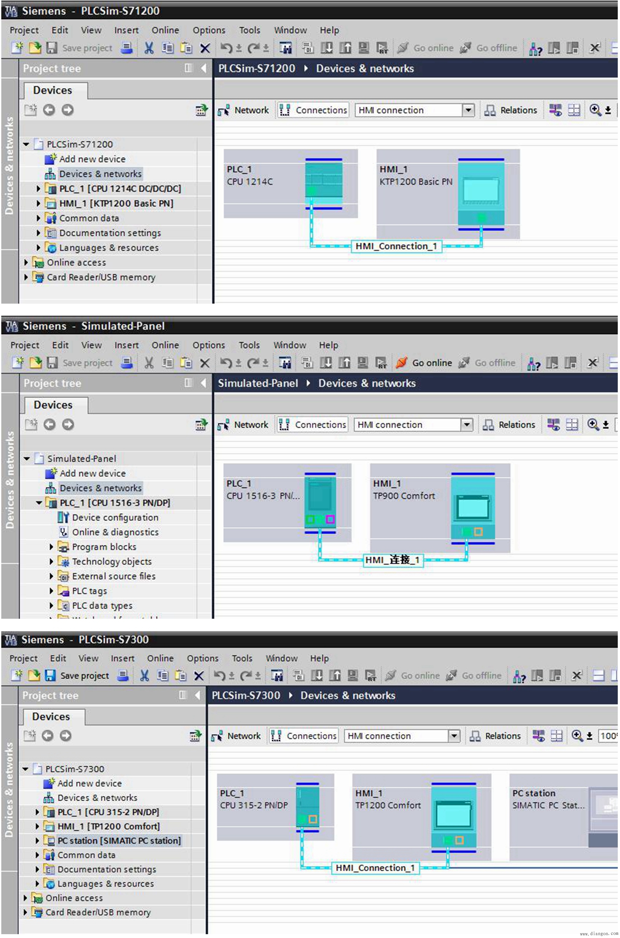Viewport: 620px width, 938px height.
Task: Expand Program blocks folder in Simulated-Panel tree
Action: point(51,547)
